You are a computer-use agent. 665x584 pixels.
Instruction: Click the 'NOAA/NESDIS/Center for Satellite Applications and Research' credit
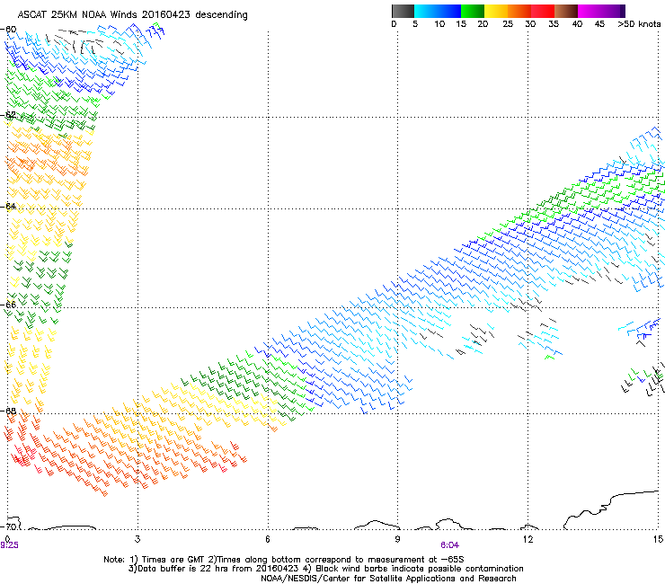click(x=388, y=579)
